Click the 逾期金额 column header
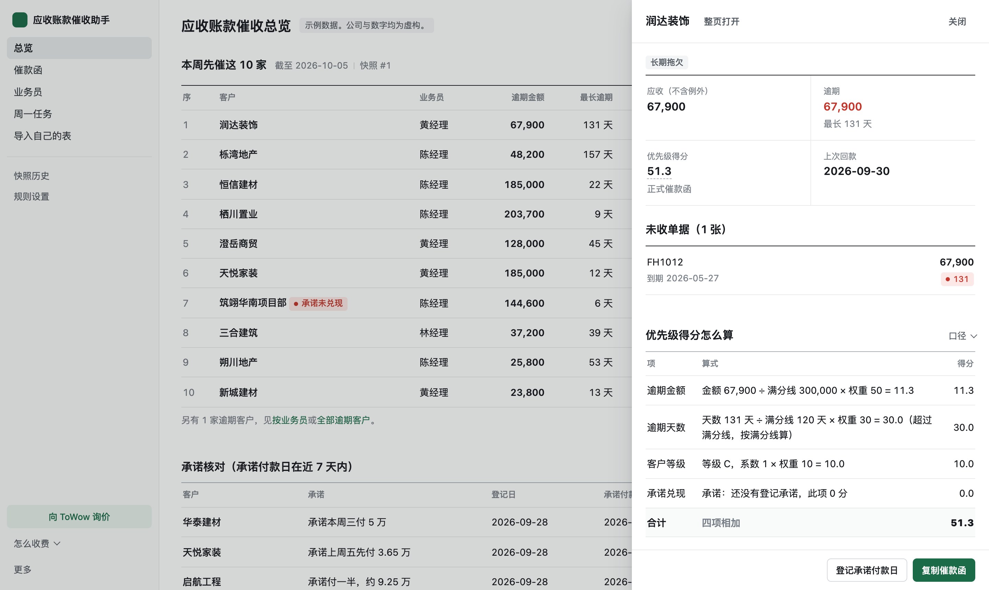Image resolution: width=989 pixels, height=590 pixels. [527, 97]
